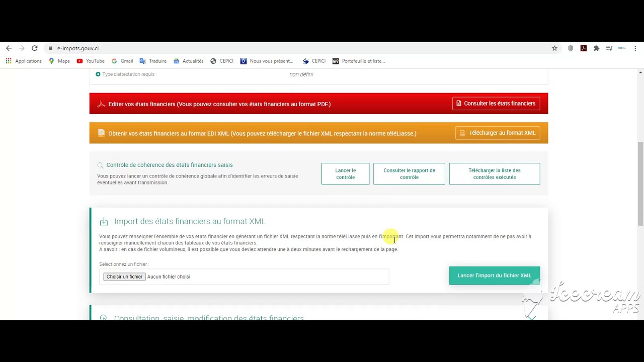Open the shield extension icon

coord(571,48)
